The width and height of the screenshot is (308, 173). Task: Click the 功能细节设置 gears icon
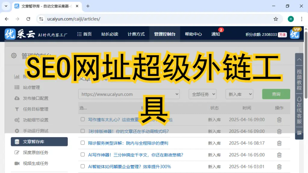click(17, 120)
